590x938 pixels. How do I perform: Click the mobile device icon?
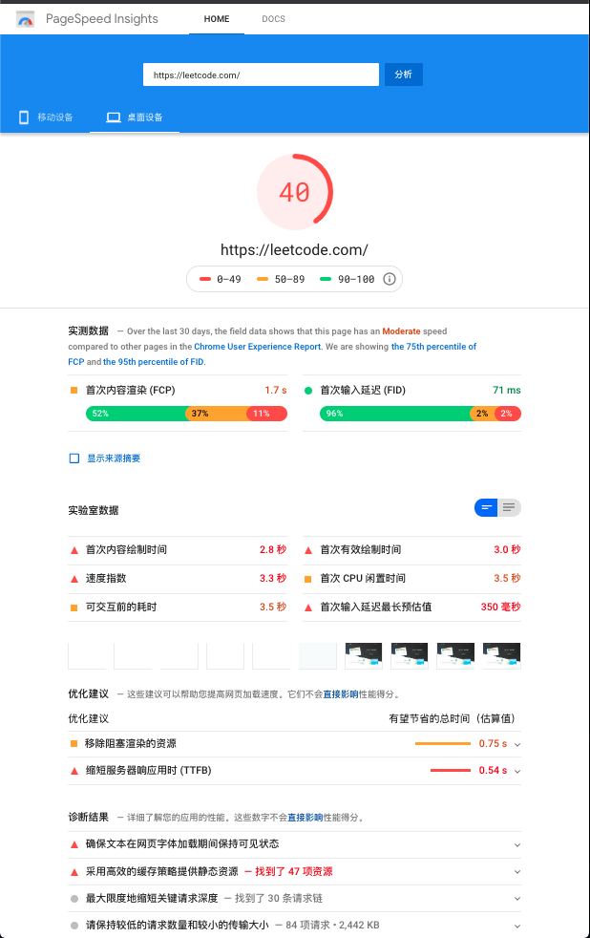24,117
